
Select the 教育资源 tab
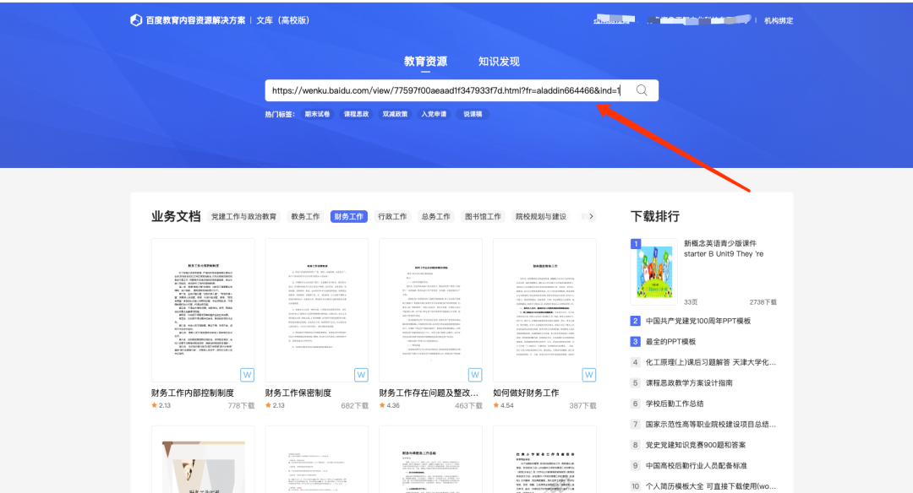click(x=425, y=62)
